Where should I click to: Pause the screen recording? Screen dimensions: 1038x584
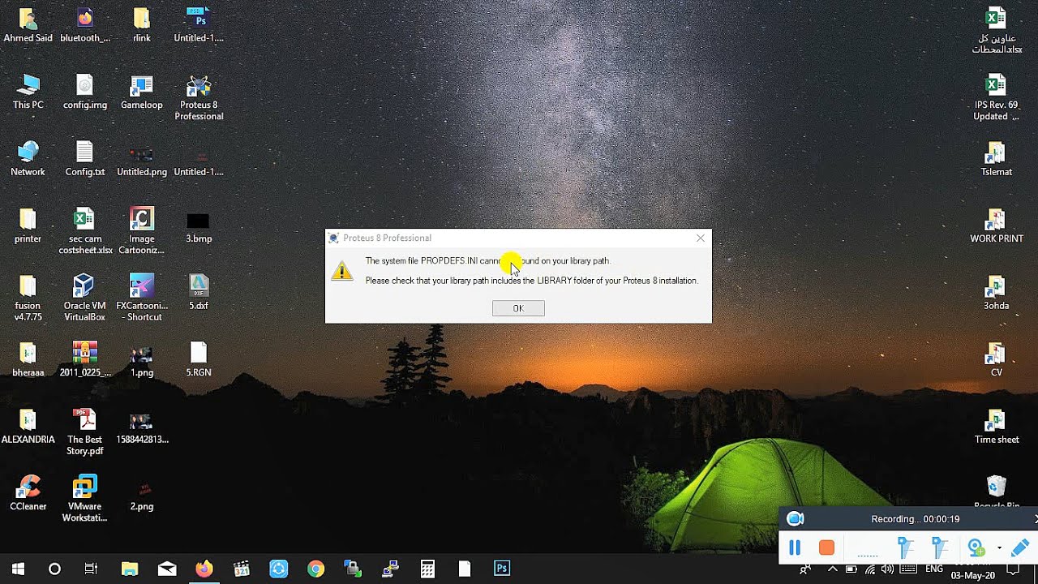[x=795, y=548]
